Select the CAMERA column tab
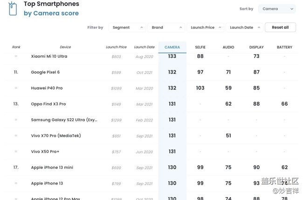303x200 pixels. pyautogui.click(x=172, y=47)
